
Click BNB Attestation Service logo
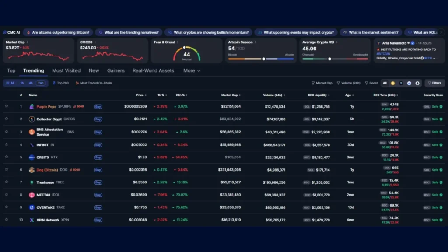(x=31, y=132)
